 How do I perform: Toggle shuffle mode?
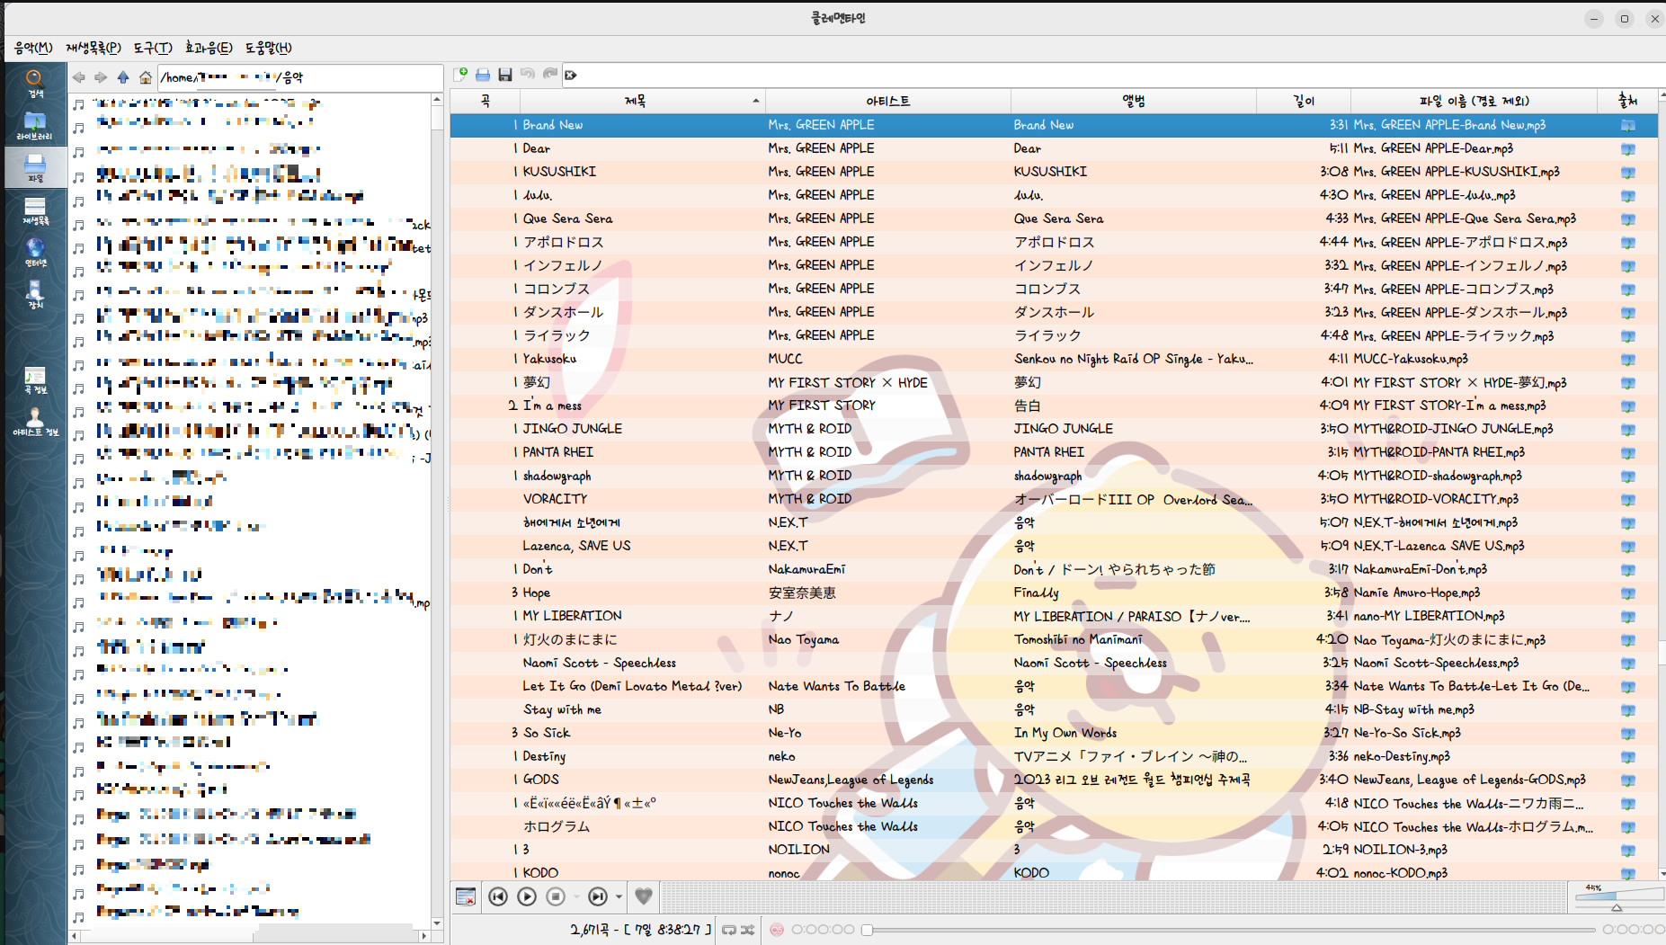748,930
